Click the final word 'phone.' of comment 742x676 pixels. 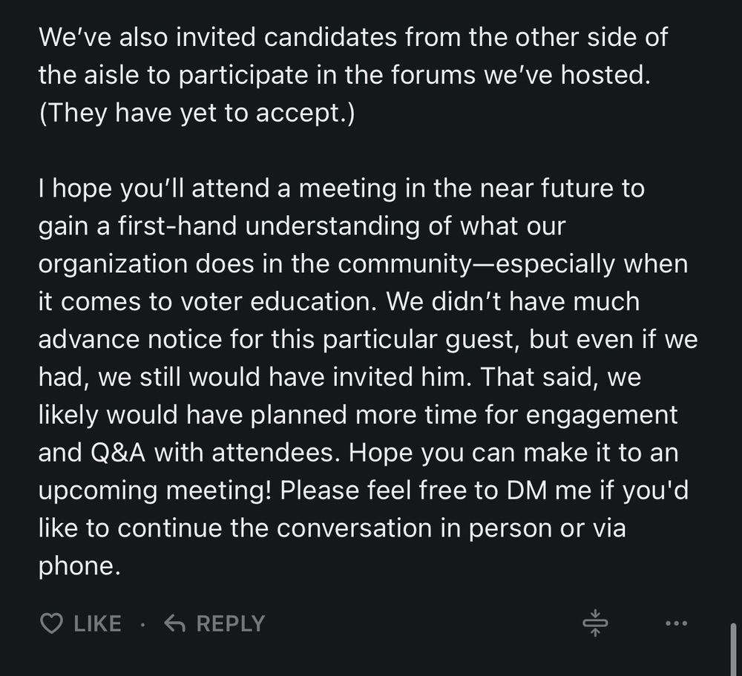[79, 567]
